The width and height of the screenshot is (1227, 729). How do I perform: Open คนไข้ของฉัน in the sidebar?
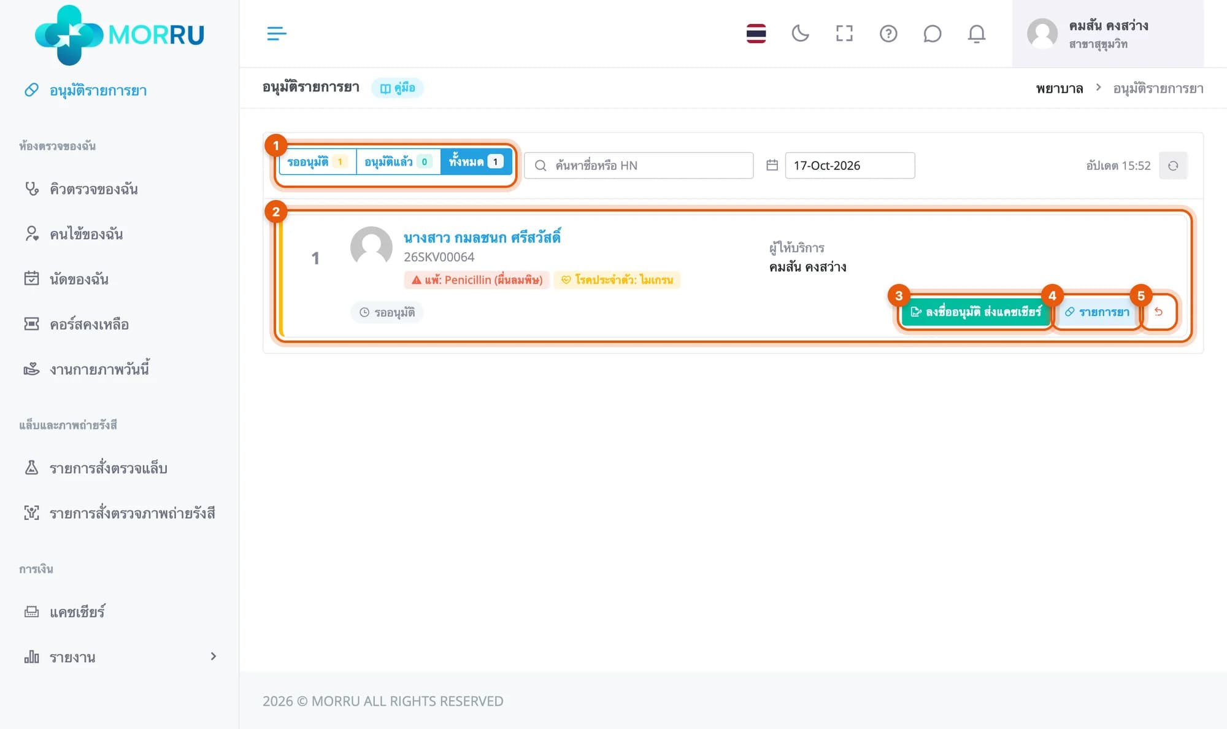(x=86, y=234)
